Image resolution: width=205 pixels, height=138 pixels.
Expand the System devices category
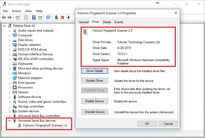click(9, 111)
